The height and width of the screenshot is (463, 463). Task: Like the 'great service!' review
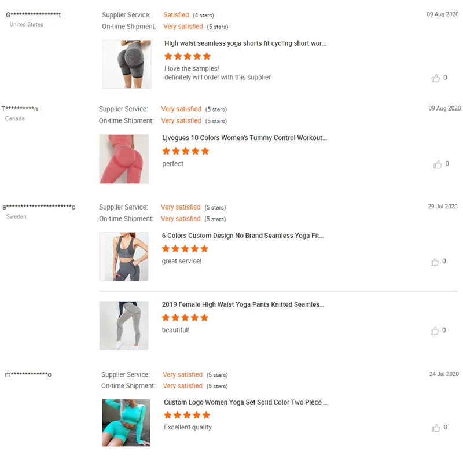point(435,262)
